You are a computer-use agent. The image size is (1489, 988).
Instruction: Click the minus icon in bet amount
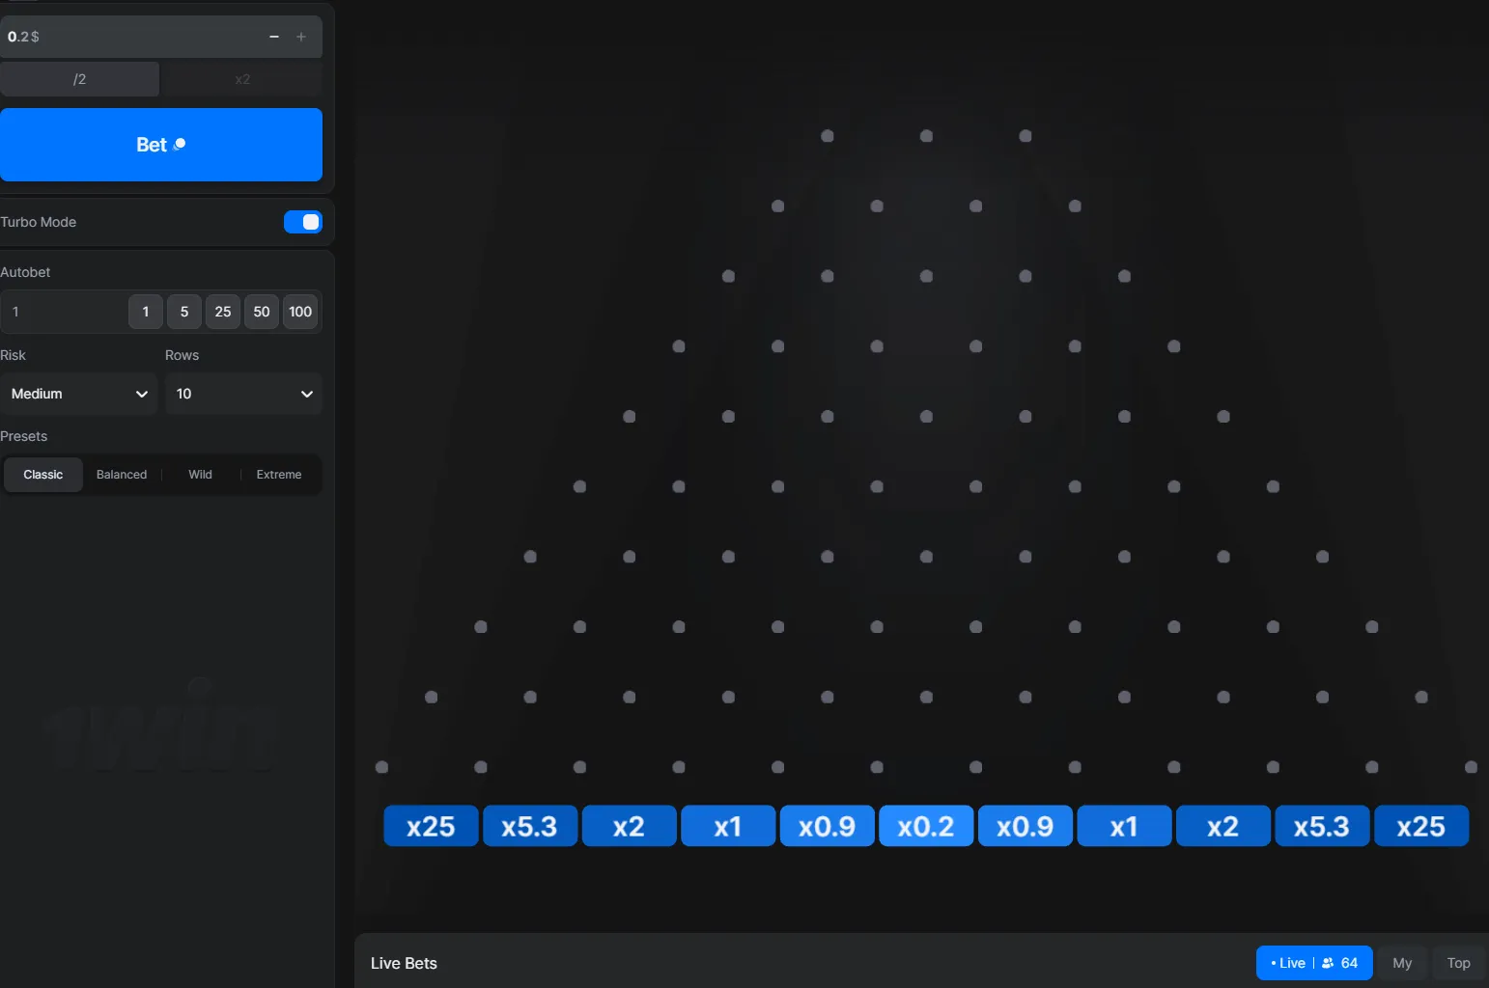pyautogui.click(x=274, y=37)
